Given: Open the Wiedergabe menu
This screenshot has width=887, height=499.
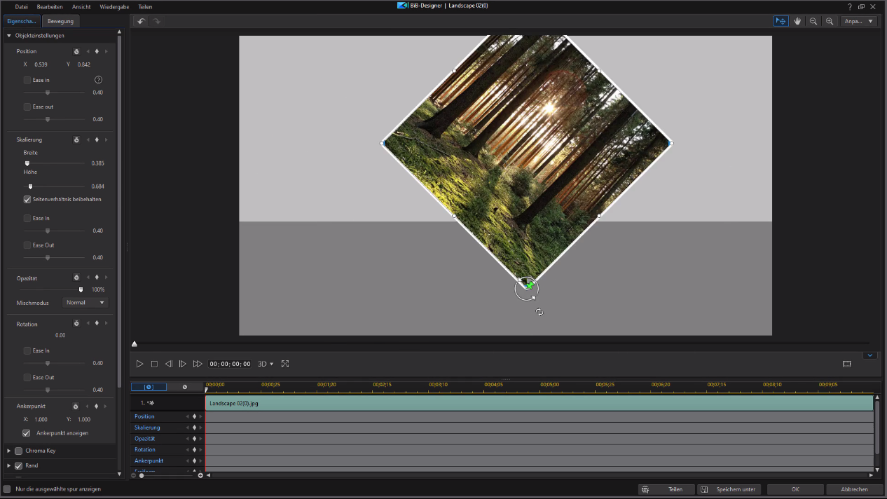Looking at the screenshot, I should click(114, 6).
